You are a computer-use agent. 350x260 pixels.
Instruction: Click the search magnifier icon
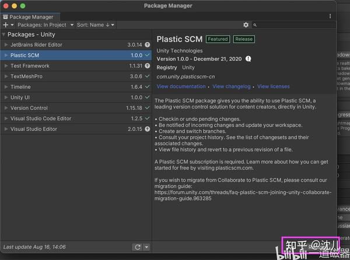click(x=255, y=25)
